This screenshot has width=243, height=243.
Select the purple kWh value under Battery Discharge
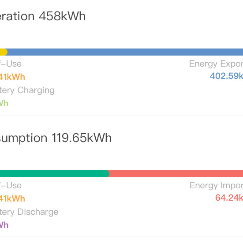(x=4, y=225)
